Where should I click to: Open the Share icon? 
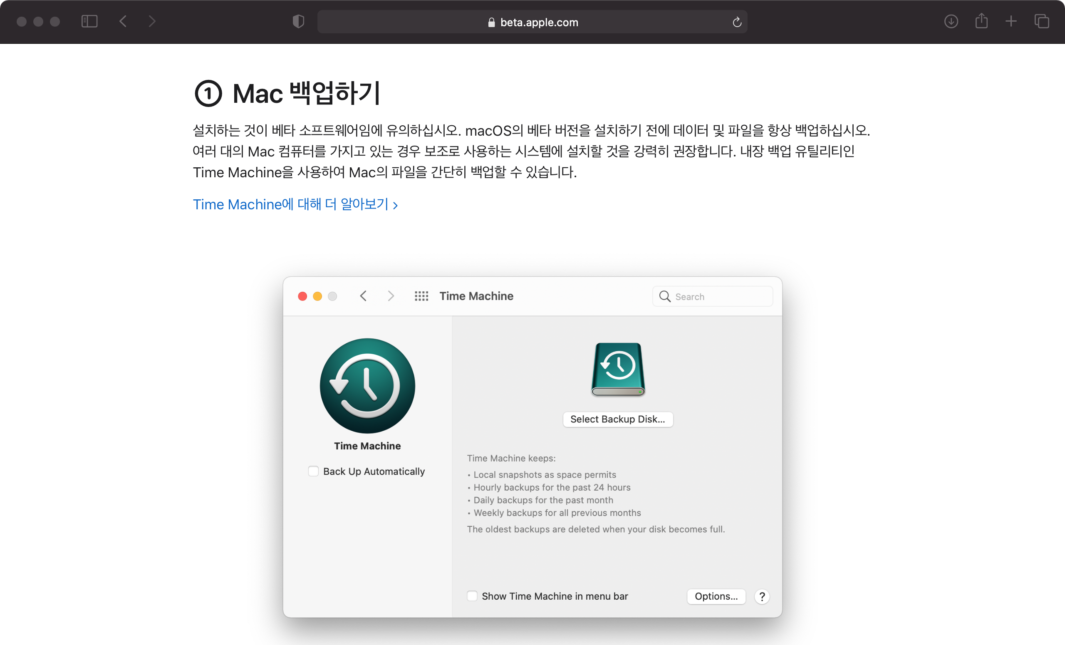pos(981,21)
